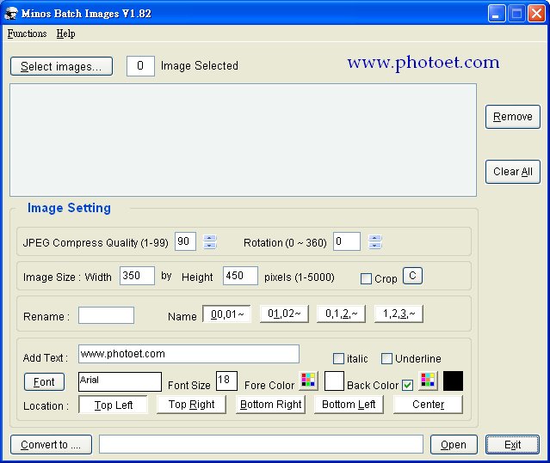Click the Open button
Screen dimensions: 550x463
pyautogui.click(x=454, y=444)
